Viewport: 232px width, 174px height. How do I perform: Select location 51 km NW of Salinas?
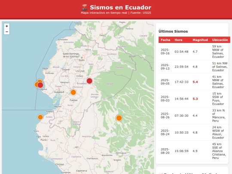coord(220,67)
